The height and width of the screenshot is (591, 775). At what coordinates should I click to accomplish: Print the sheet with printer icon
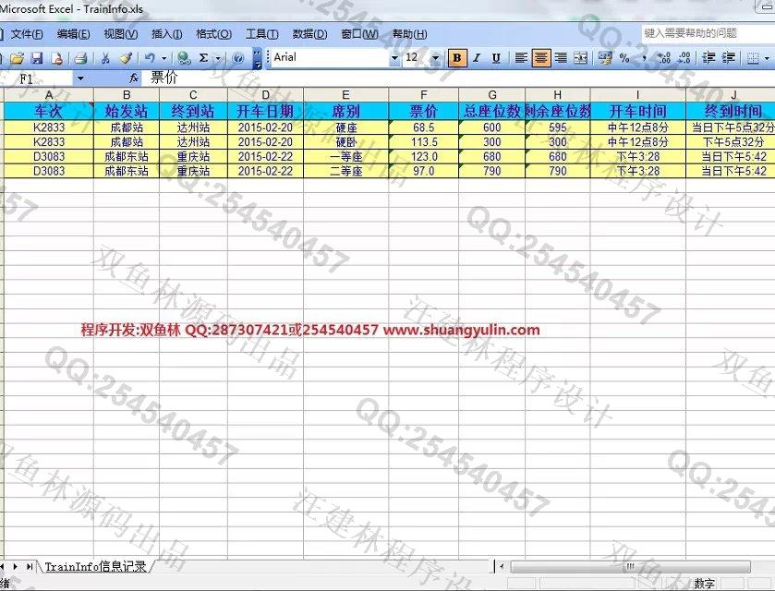coord(80,58)
